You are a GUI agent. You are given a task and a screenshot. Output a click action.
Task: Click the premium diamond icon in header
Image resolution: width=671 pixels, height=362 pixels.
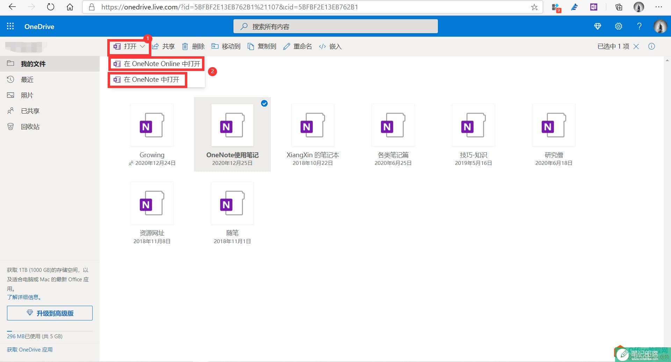click(x=598, y=26)
